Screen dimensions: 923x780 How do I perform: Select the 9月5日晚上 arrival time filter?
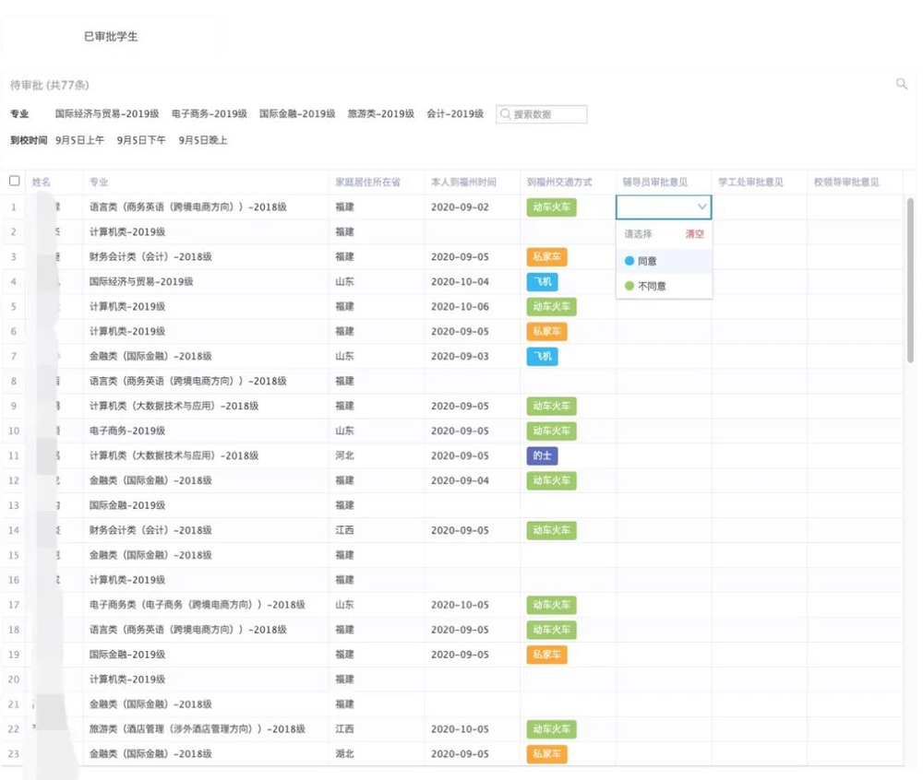[203, 140]
